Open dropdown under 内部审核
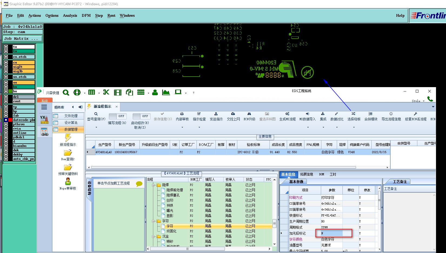Image resolution: width=446 pixels, height=253 pixels. [x=182, y=127]
